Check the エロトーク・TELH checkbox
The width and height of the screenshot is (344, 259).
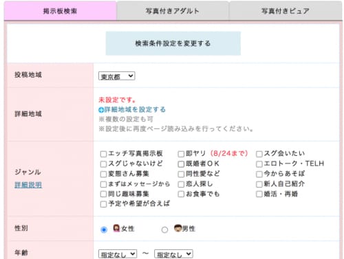[259, 164]
